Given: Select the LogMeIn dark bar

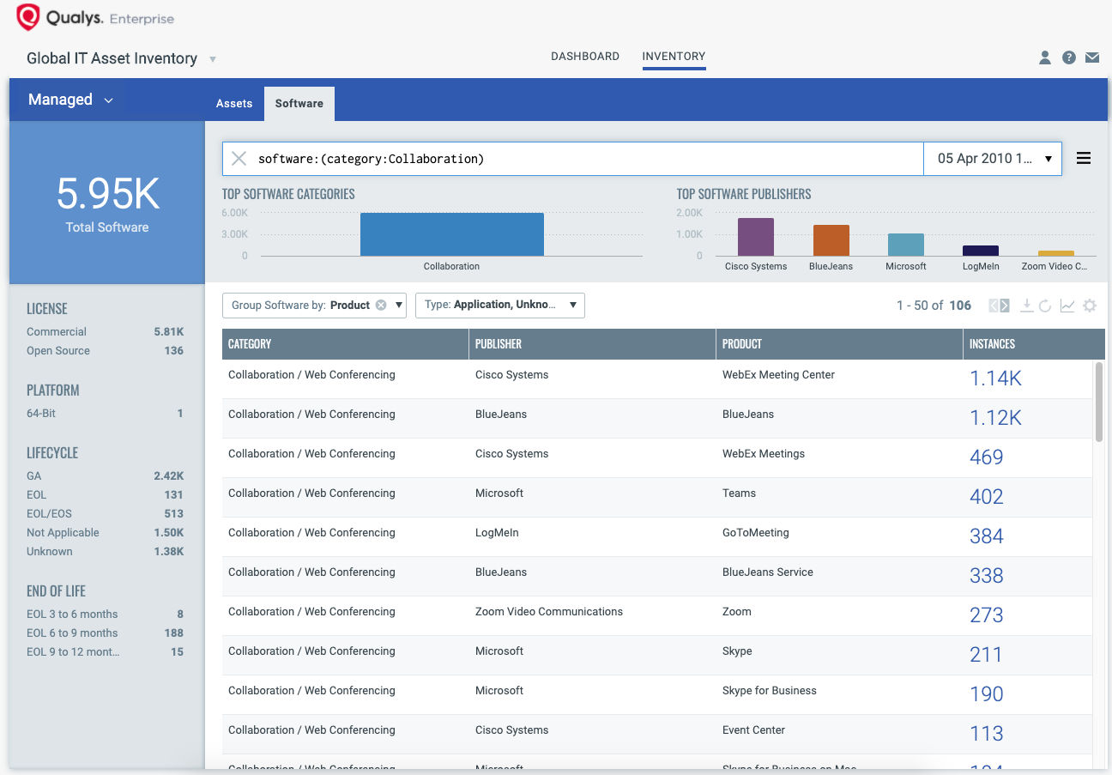Looking at the screenshot, I should [981, 251].
